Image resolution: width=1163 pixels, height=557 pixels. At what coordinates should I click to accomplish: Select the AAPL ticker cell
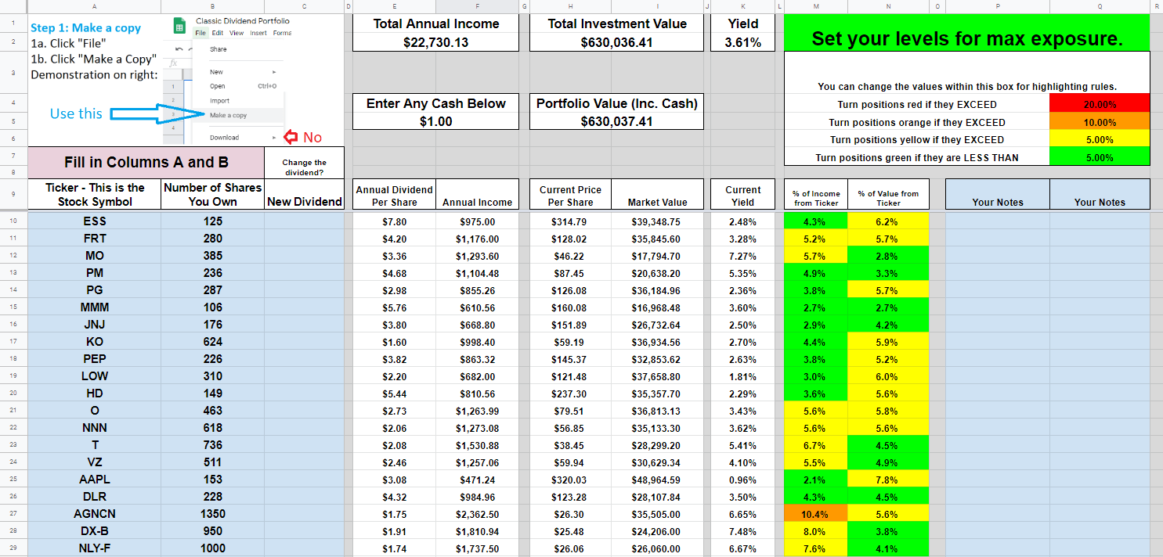[x=94, y=480]
